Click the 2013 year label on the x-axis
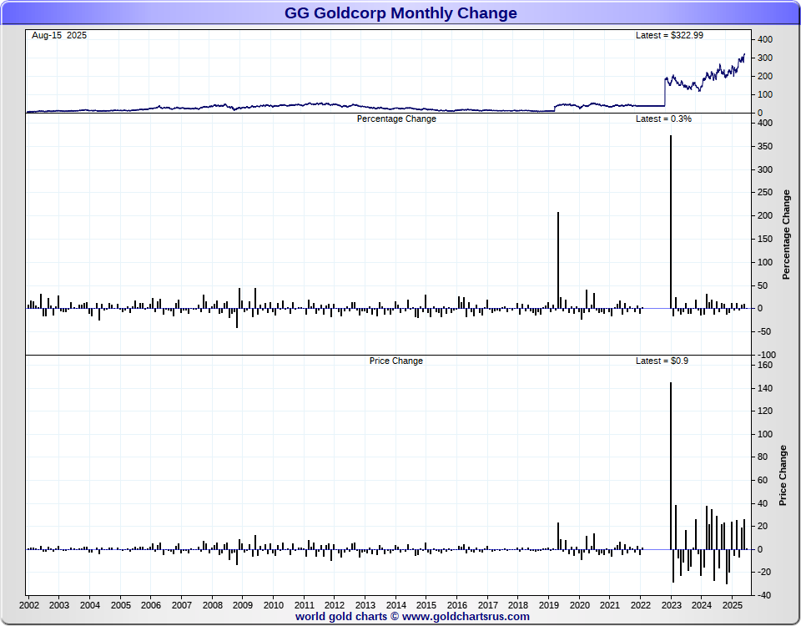 point(365,606)
